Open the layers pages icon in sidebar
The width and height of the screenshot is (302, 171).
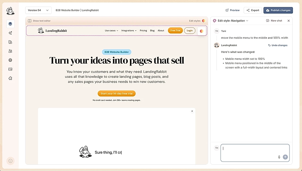(x=10, y=24)
